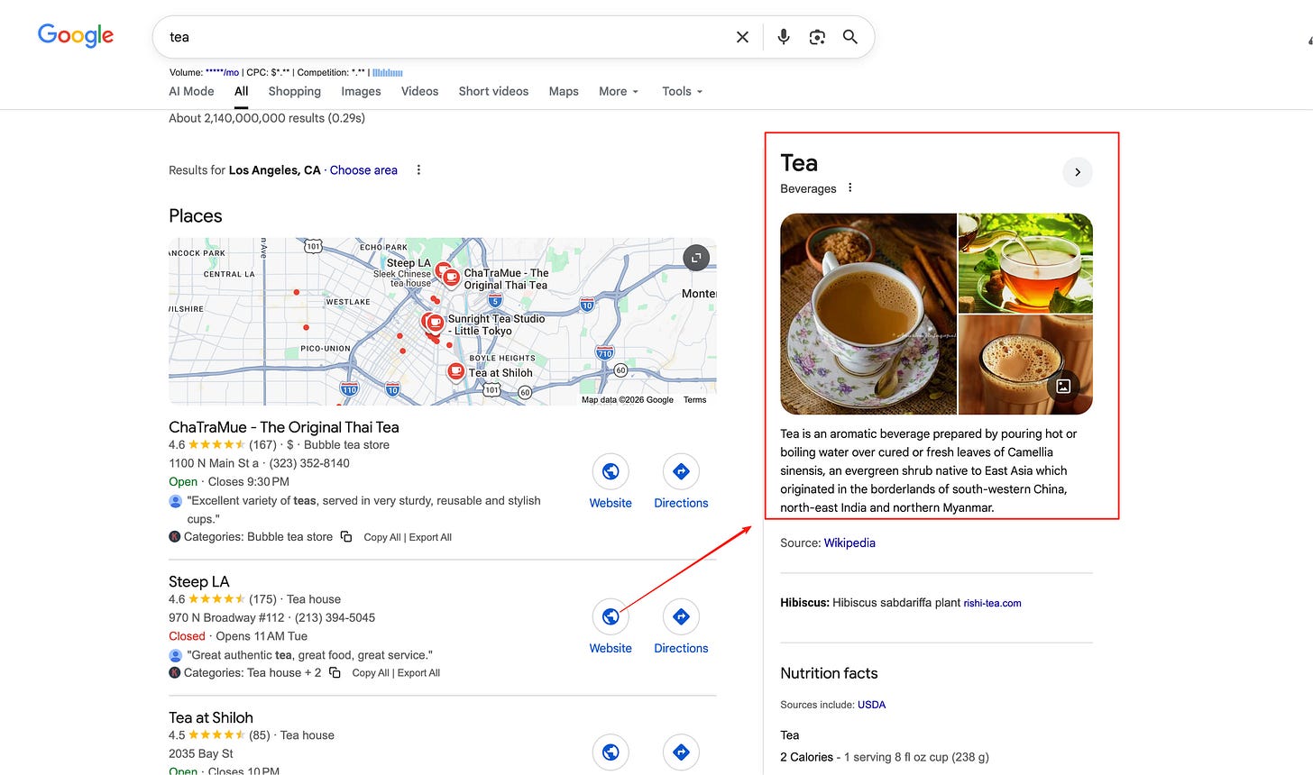Switch to the Maps tab
This screenshot has height=775, width=1313.
click(564, 91)
